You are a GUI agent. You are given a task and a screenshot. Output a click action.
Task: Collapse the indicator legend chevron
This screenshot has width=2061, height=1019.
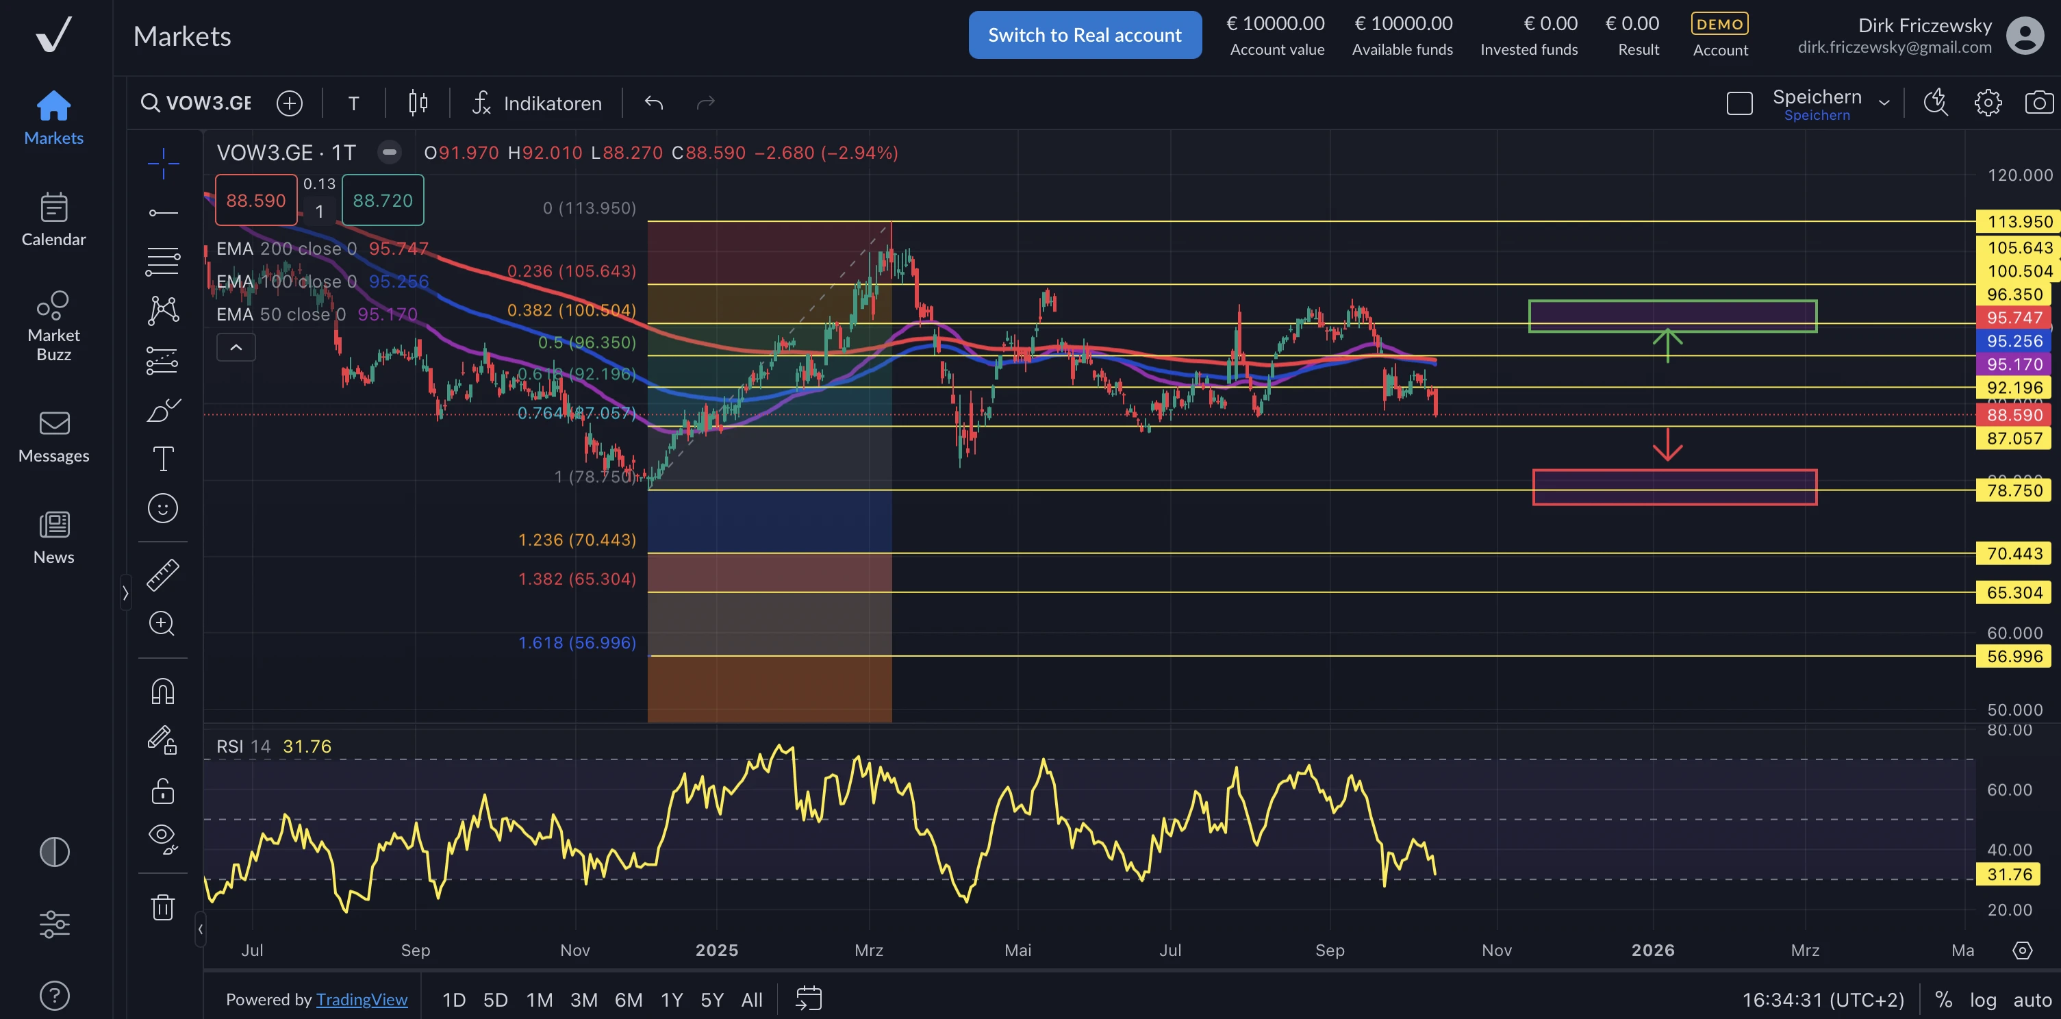(236, 347)
